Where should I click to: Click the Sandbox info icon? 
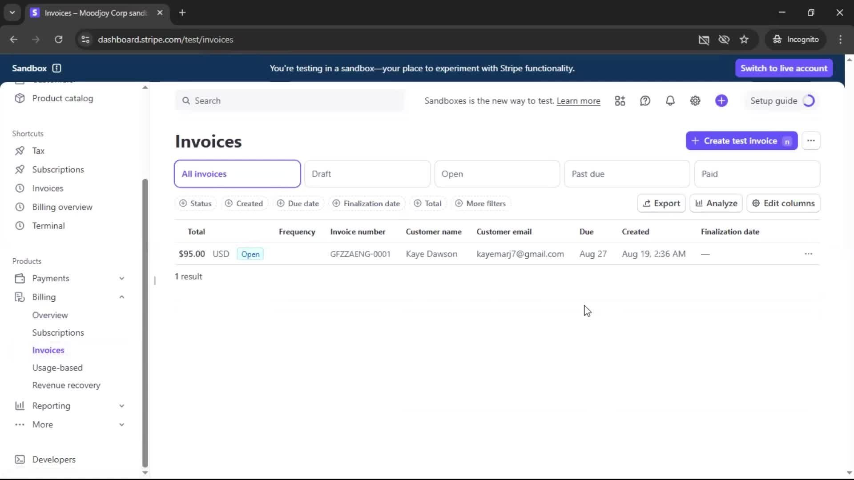[56, 68]
